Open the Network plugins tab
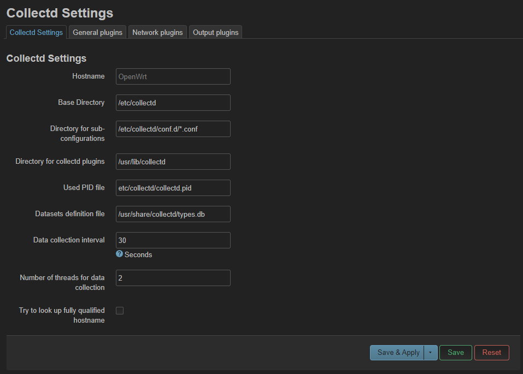Viewport: 523px width, 374px height. click(157, 32)
